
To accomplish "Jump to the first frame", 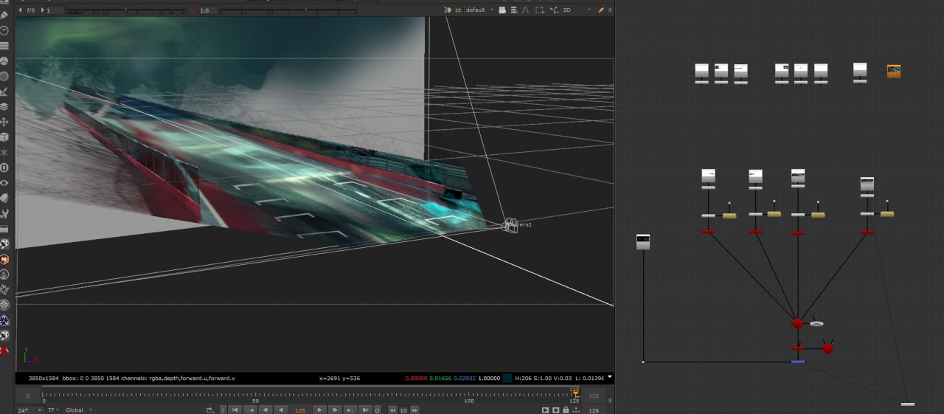I will [235, 410].
